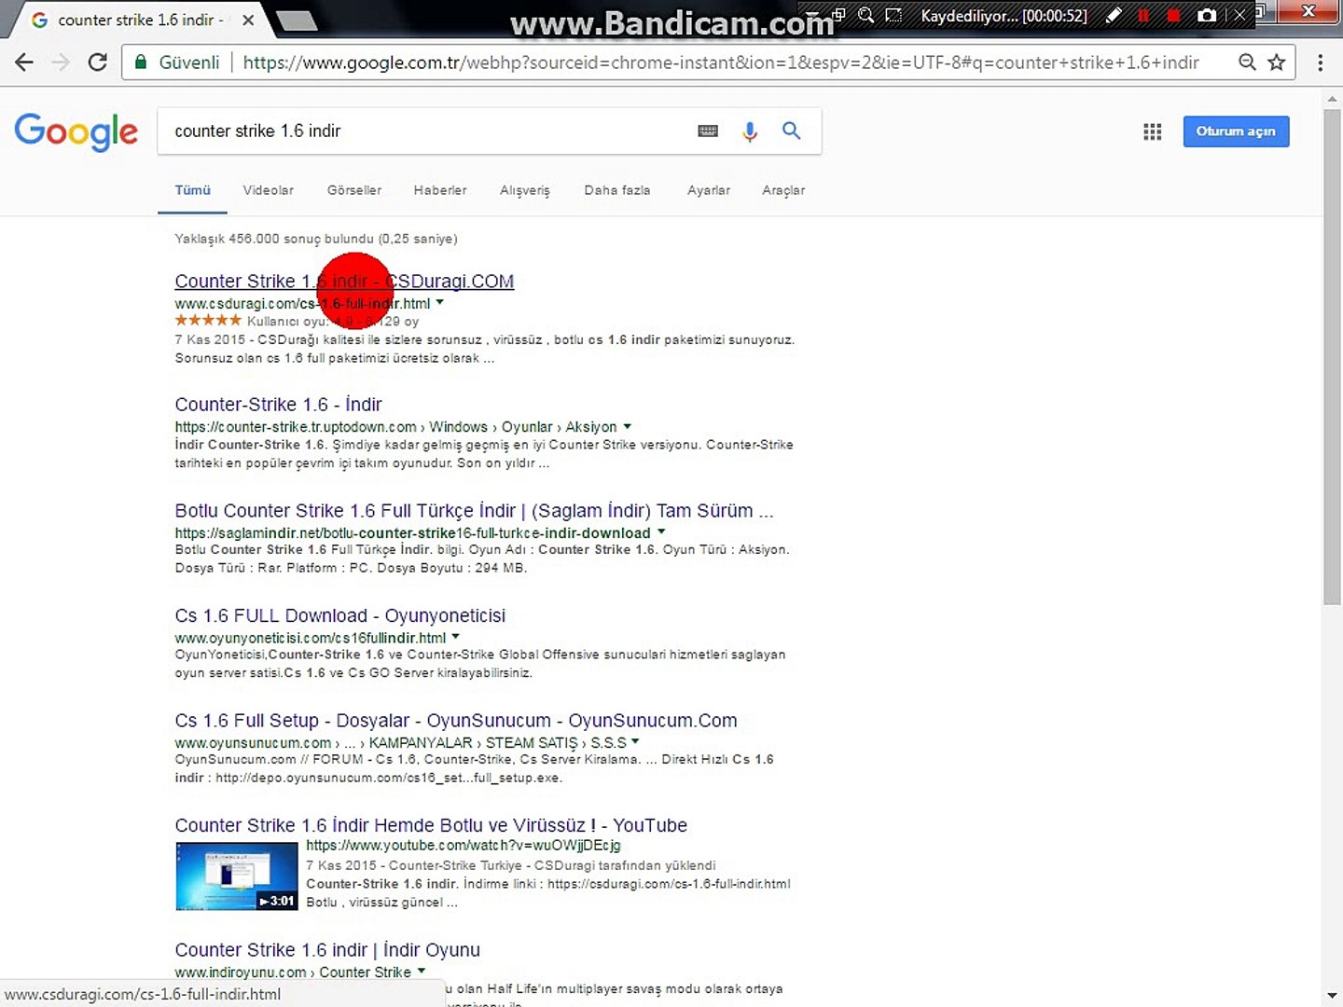The image size is (1343, 1007).
Task: Play the YouTube video thumbnail
Action: [x=237, y=876]
